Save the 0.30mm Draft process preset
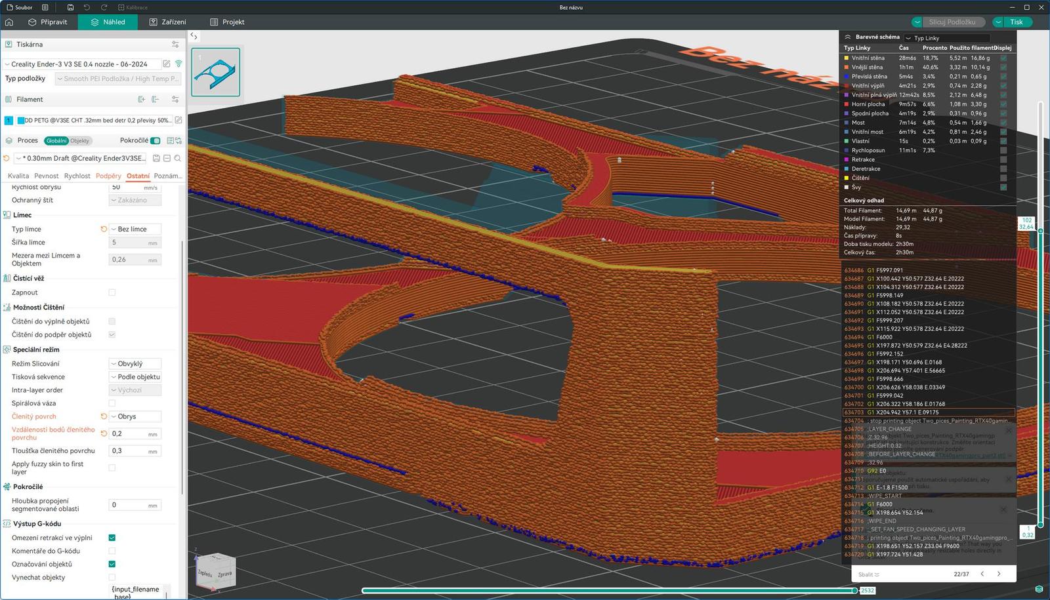Screen dimensions: 1050x600 pyautogui.click(x=156, y=158)
